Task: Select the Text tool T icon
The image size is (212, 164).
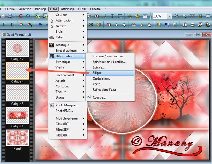Action: [112, 16]
